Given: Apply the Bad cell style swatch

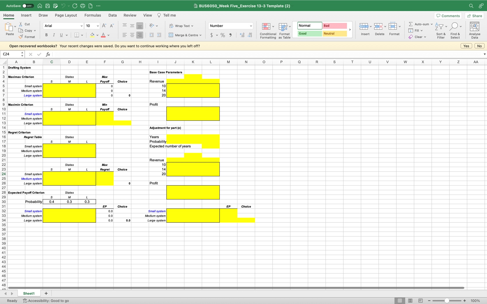Looking at the screenshot, I should pos(335,26).
